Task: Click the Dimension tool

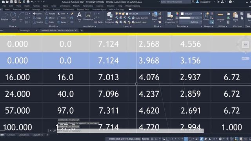Action: 88,16
